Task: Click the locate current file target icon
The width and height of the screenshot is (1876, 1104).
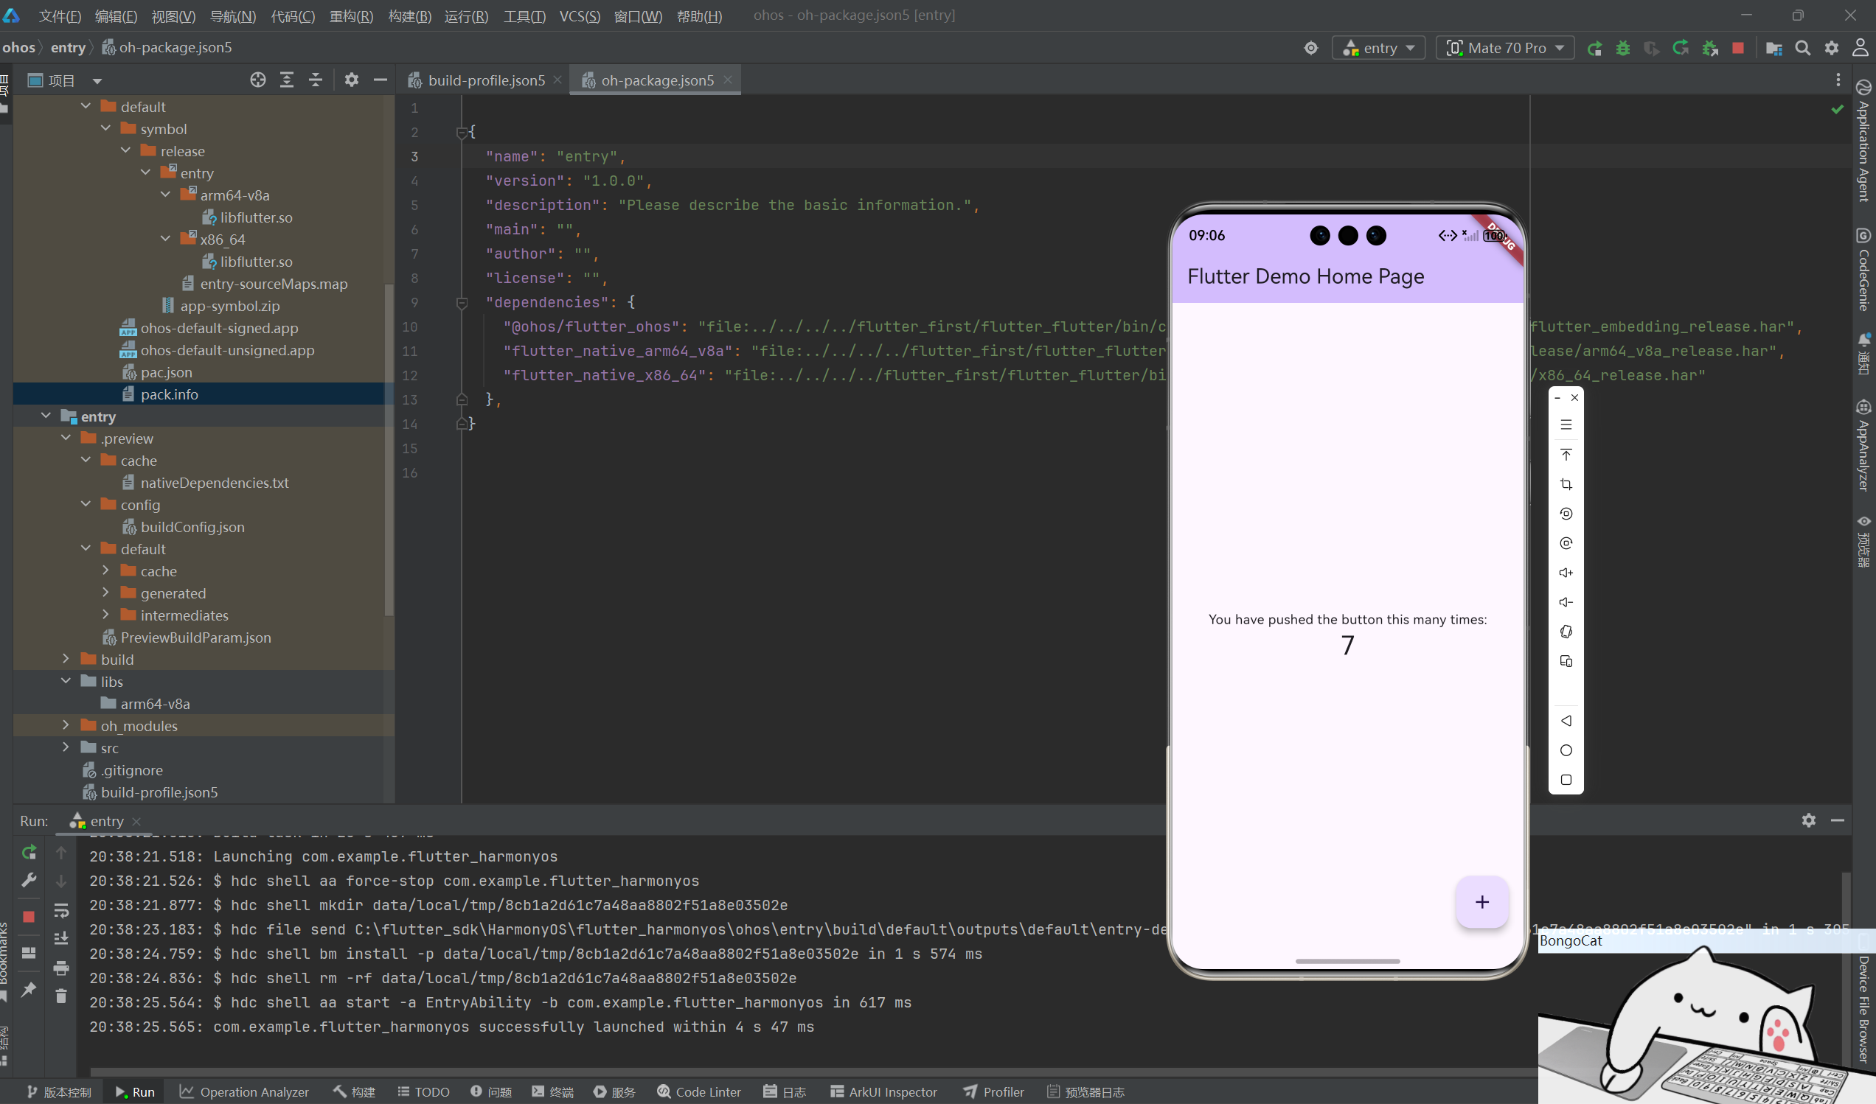Action: [257, 80]
